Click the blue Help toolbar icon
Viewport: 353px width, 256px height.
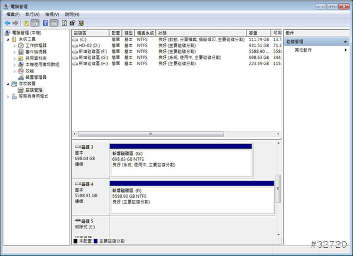45,22
